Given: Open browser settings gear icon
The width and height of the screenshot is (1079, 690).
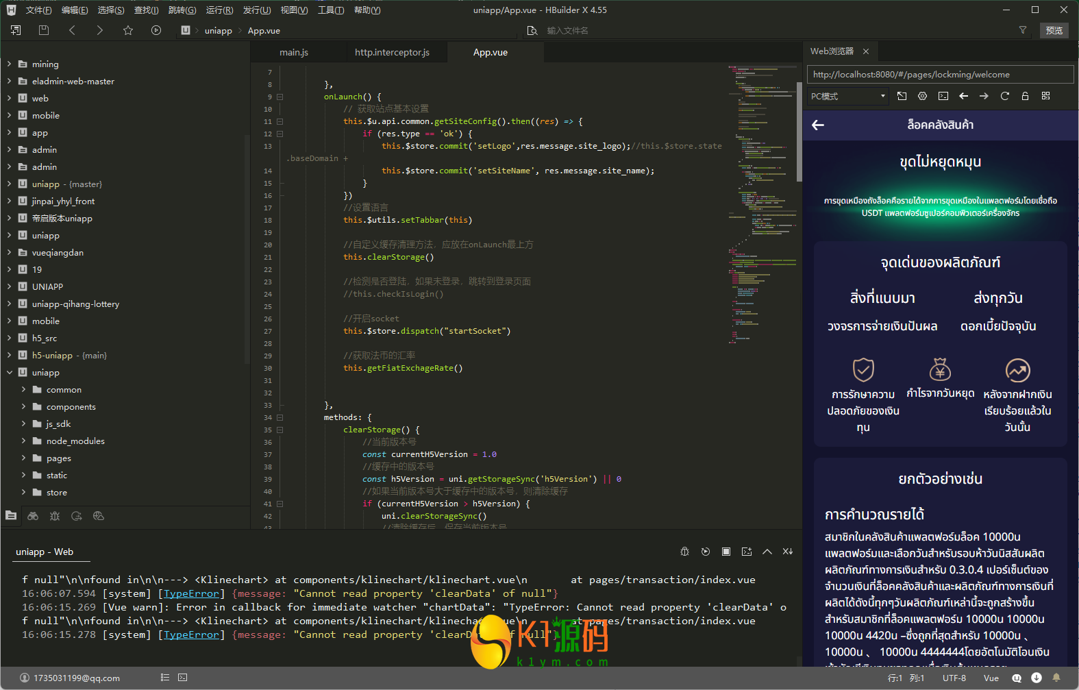Looking at the screenshot, I should 923,96.
